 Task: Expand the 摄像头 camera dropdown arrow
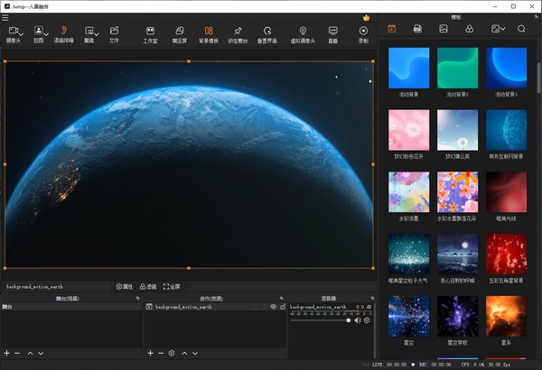click(22, 32)
